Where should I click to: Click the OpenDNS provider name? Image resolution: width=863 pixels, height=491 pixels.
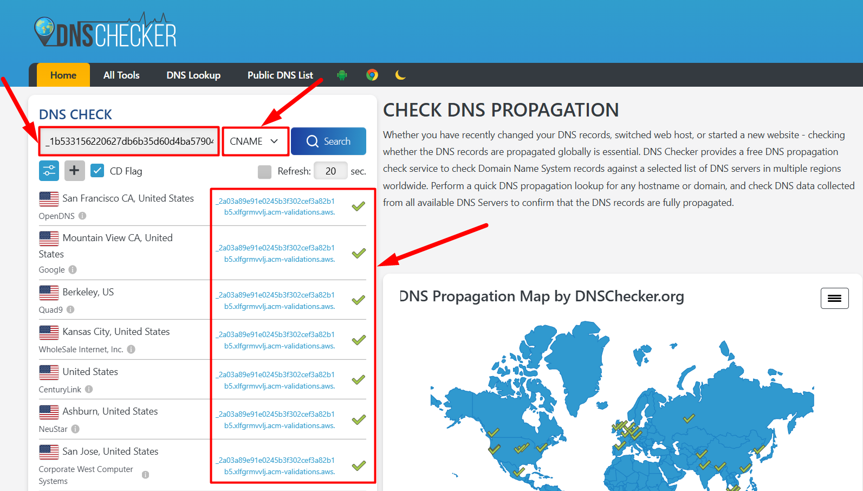57,216
